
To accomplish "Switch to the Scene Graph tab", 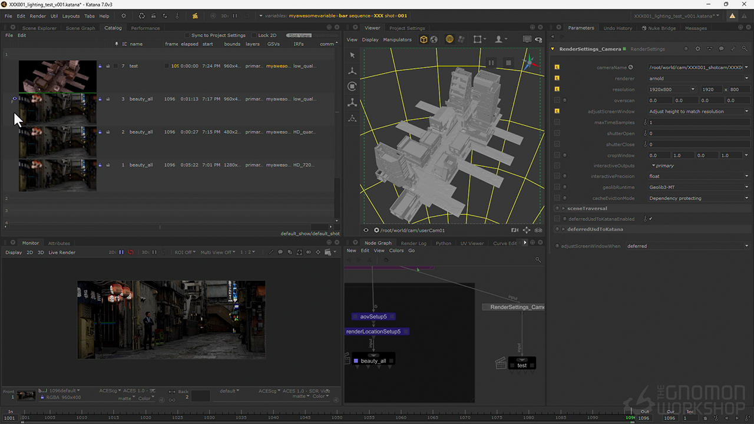I will (80, 28).
